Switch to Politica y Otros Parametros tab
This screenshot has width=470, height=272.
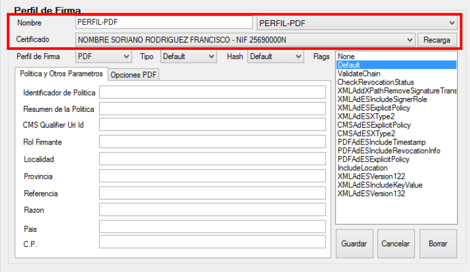point(61,74)
